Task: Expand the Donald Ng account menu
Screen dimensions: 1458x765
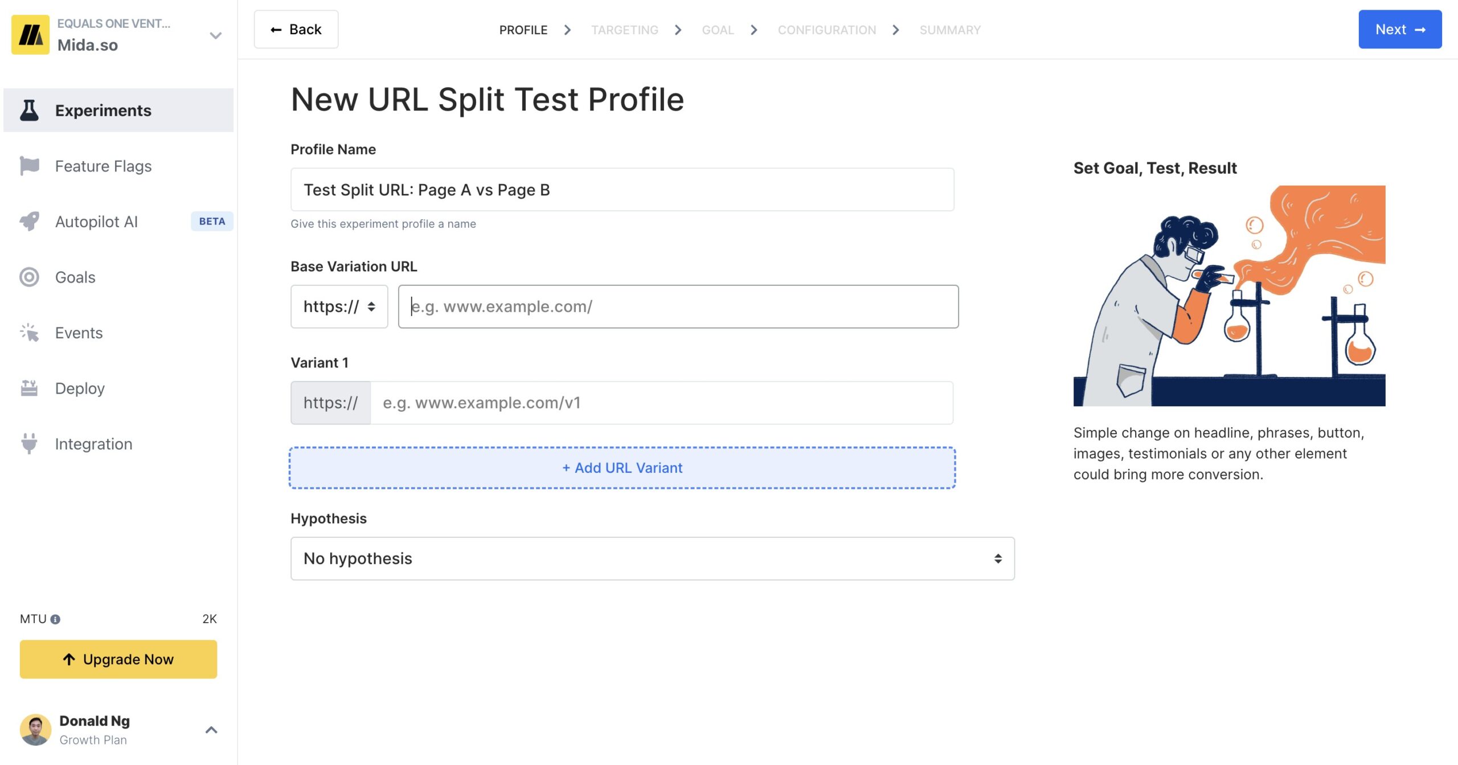Action: click(x=211, y=730)
